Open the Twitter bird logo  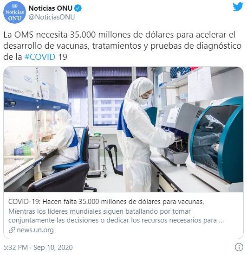coord(238,7)
